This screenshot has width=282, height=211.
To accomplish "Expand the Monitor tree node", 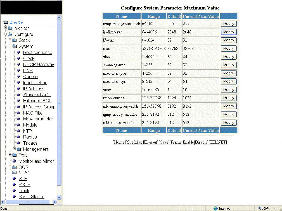I will (x=5, y=28).
